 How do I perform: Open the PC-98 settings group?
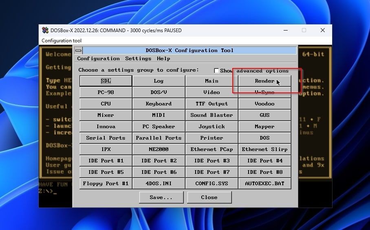pos(106,92)
